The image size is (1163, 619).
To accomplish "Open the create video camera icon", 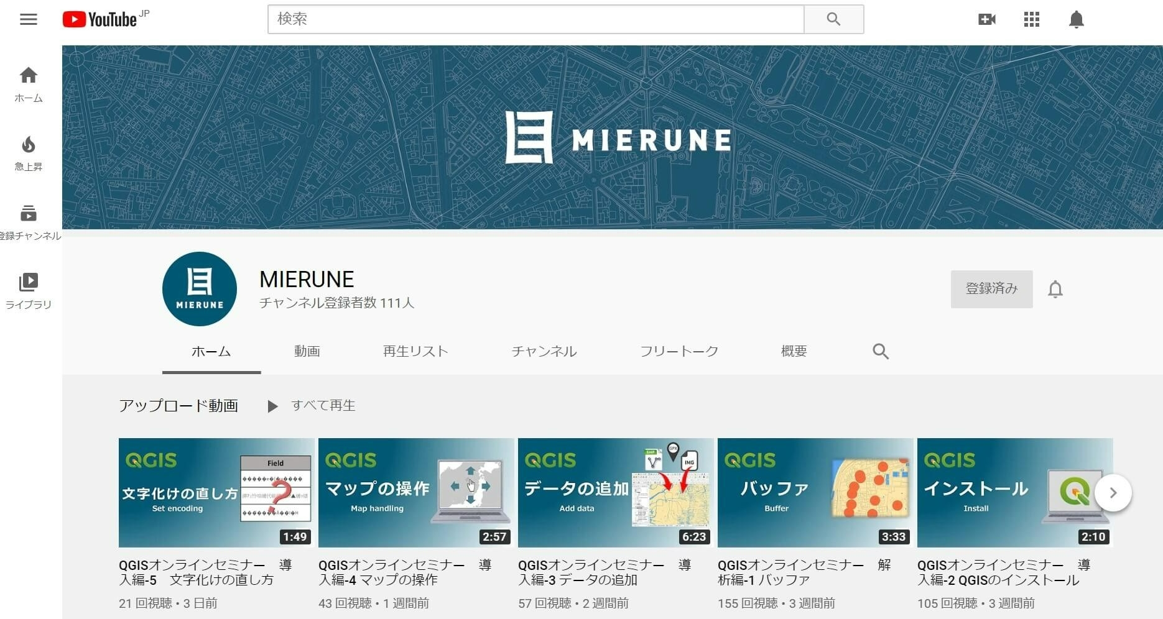I will 987,19.
